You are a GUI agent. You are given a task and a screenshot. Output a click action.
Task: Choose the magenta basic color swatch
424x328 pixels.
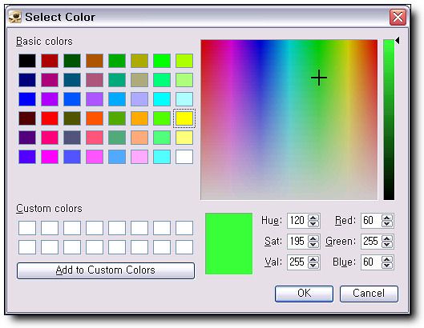pos(50,157)
